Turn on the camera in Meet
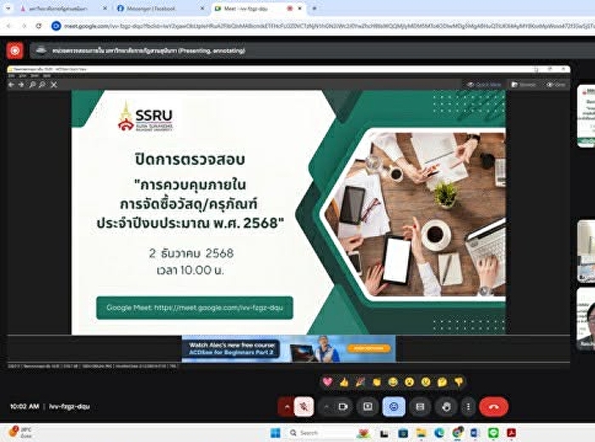The width and height of the screenshot is (595, 442). point(343,406)
